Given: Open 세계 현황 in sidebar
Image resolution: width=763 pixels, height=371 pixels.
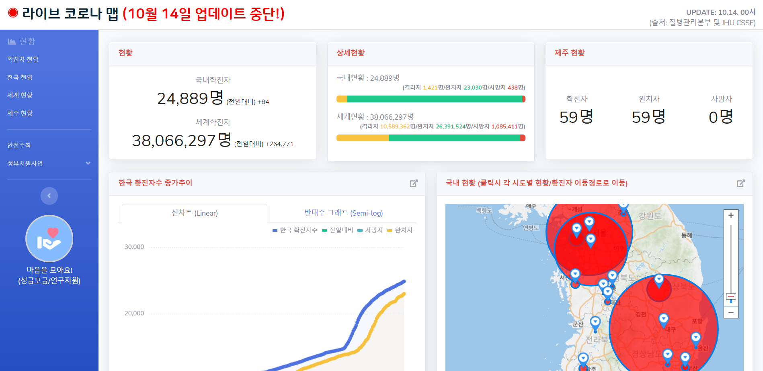Looking at the screenshot, I should point(20,95).
